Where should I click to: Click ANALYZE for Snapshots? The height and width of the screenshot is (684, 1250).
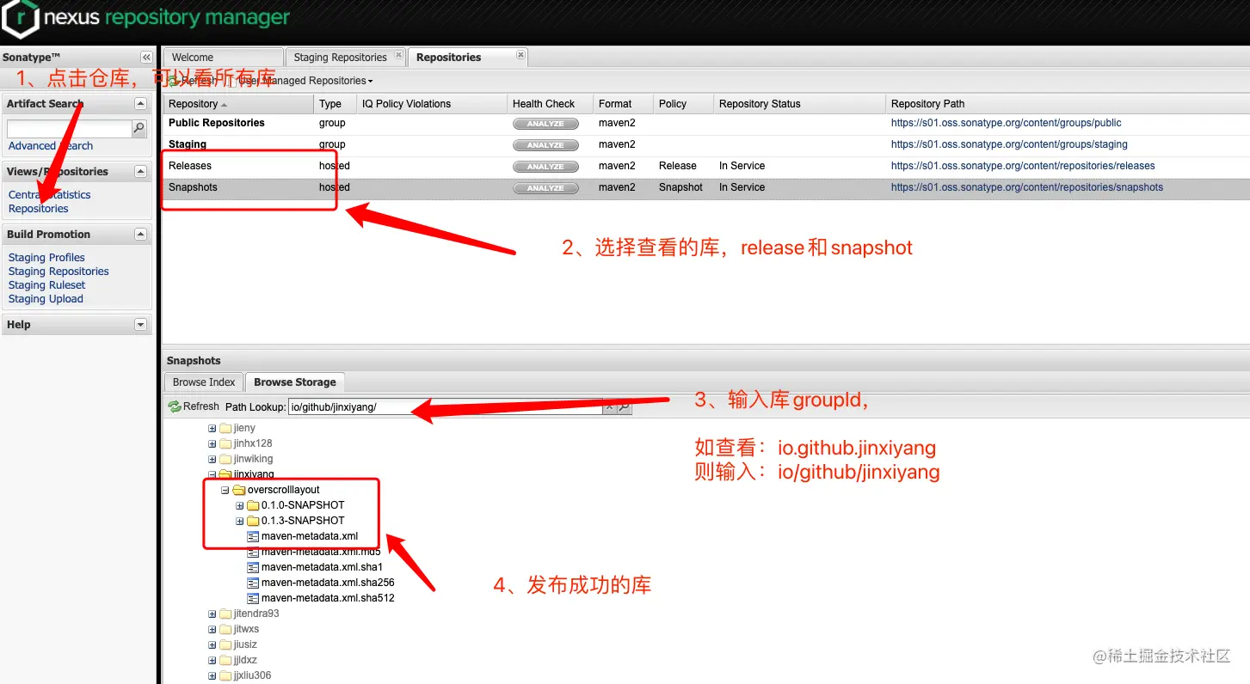(x=545, y=188)
